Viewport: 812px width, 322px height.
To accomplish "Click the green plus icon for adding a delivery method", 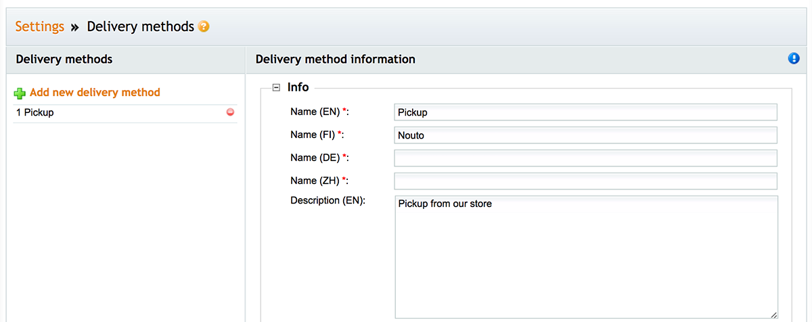I will [20, 93].
